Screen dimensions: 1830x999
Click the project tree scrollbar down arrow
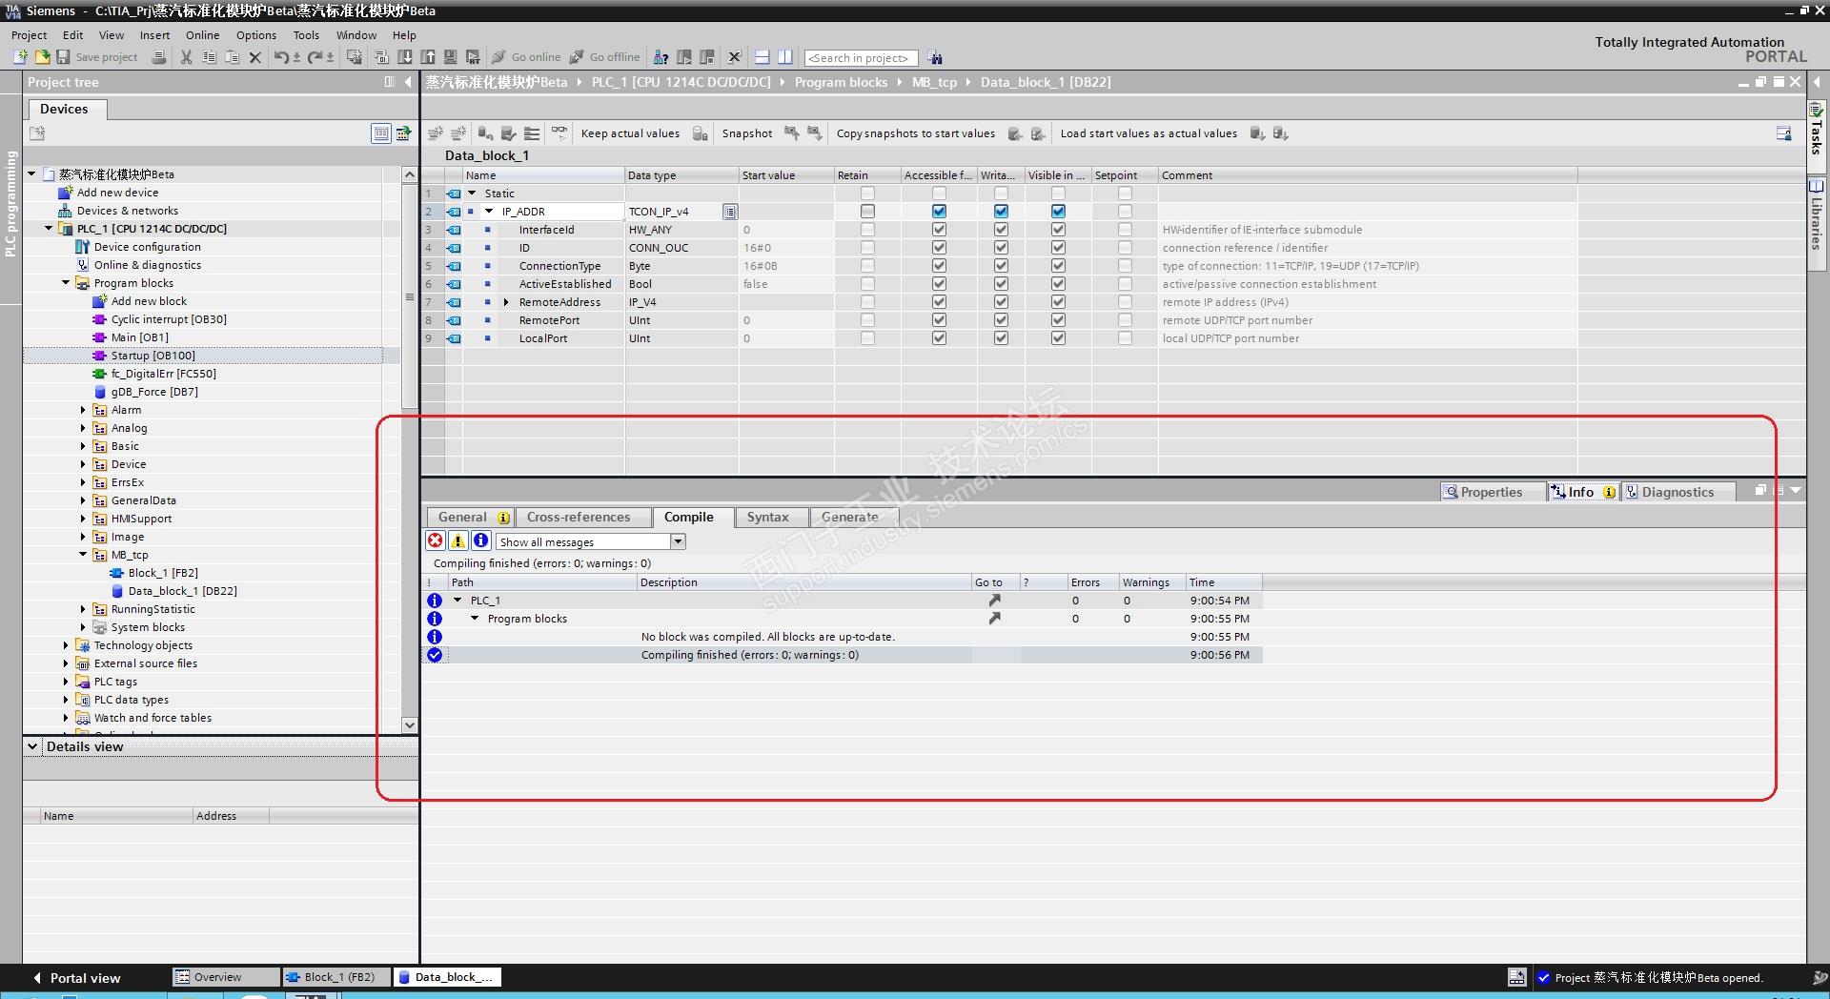410,724
